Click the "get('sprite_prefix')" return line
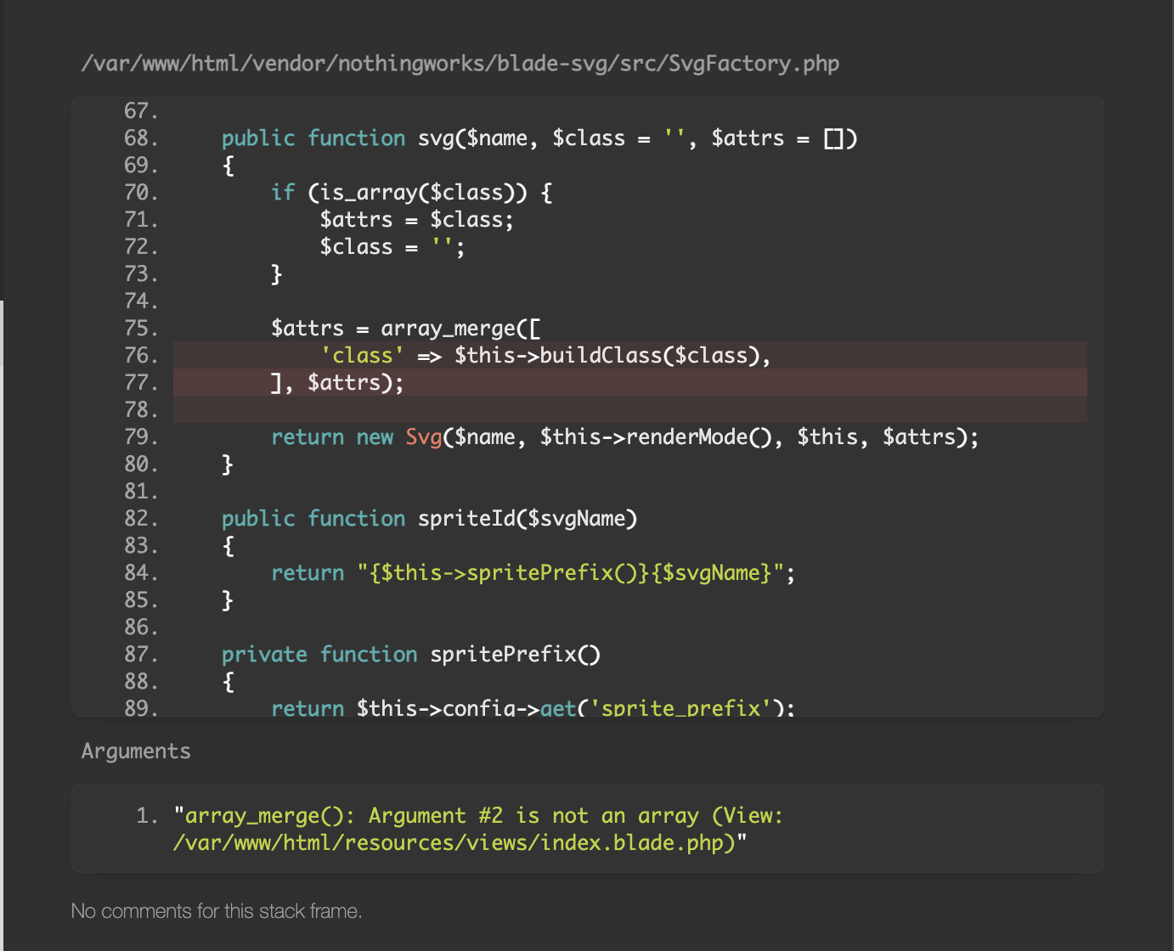 tap(533, 707)
